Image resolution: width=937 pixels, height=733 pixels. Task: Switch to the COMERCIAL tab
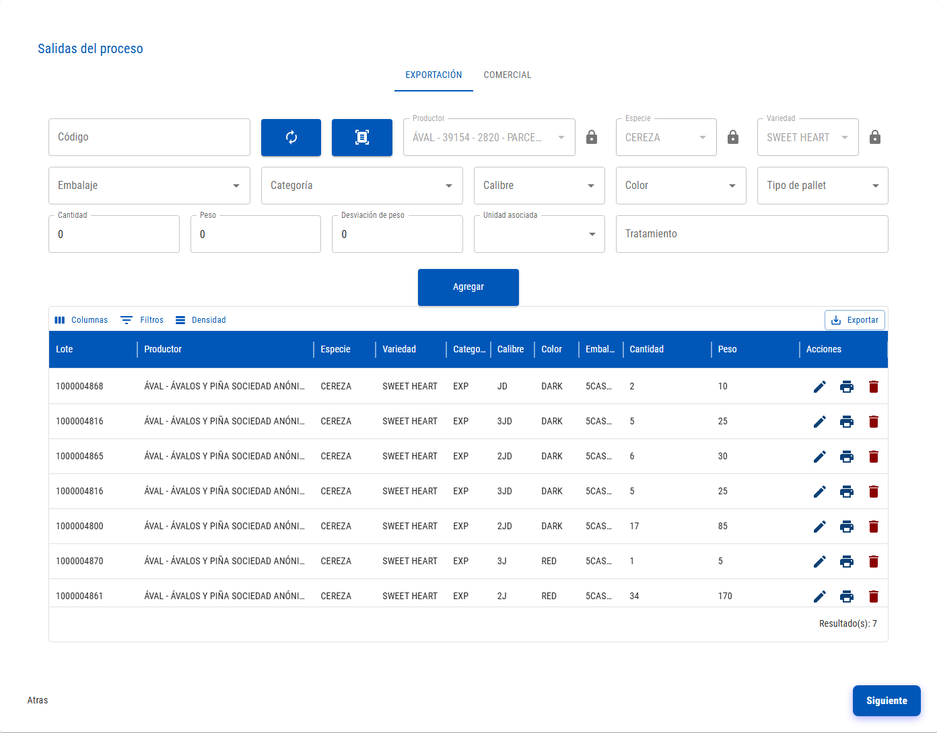point(508,75)
